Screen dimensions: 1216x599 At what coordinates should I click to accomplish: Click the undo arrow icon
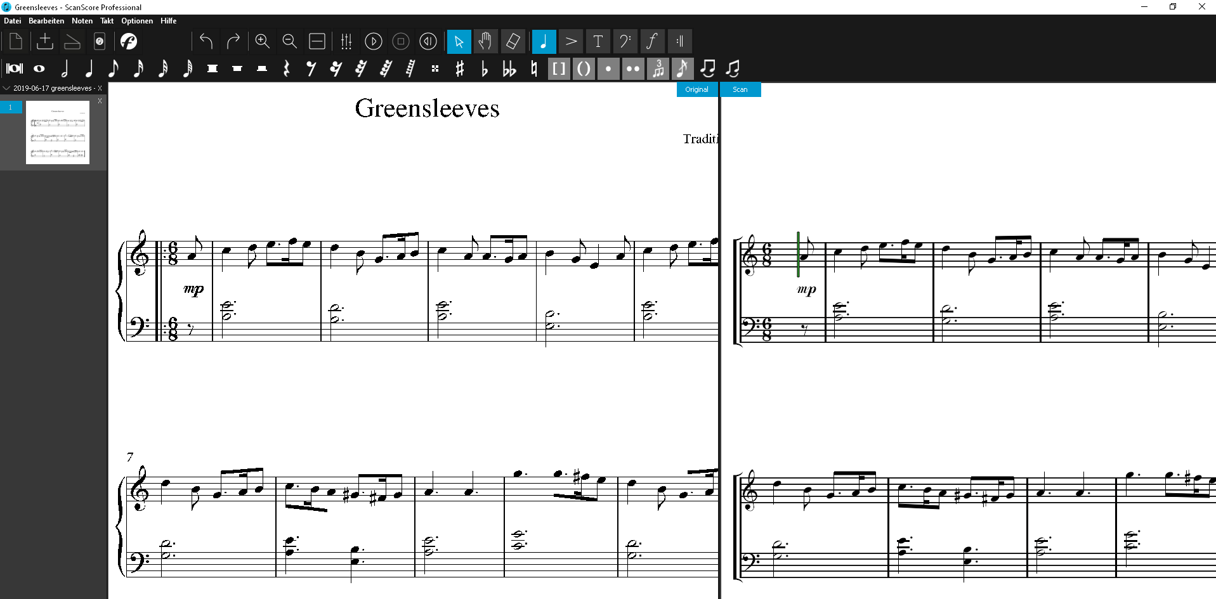click(x=206, y=41)
